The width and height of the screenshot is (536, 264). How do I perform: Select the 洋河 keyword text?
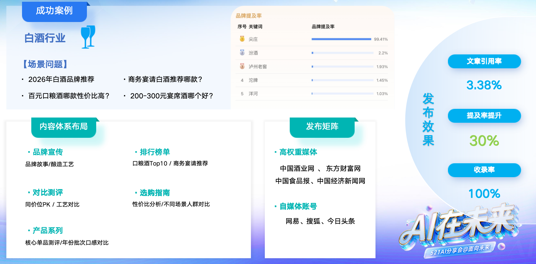[x=253, y=93]
